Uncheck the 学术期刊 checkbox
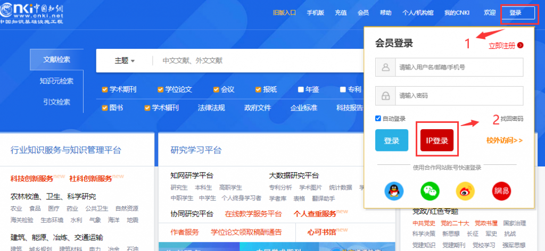This screenshot has height=251, width=545. (105, 89)
